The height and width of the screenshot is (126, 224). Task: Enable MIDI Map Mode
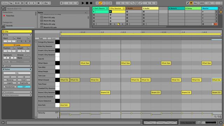[x=202, y=3]
